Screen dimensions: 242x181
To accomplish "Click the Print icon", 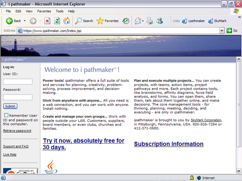I will [150, 21].
